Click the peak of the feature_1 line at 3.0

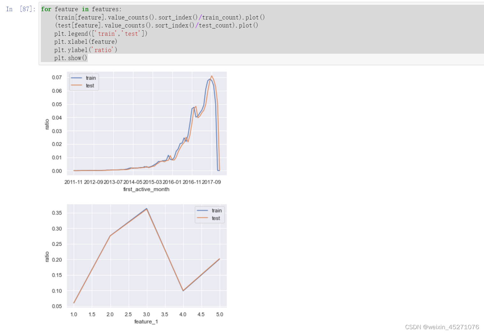coord(147,209)
